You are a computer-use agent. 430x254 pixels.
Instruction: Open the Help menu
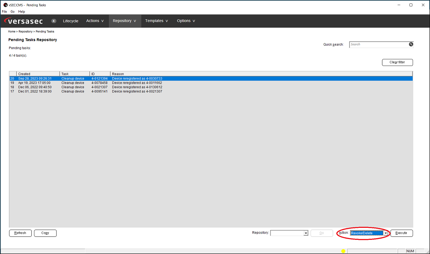point(22,12)
